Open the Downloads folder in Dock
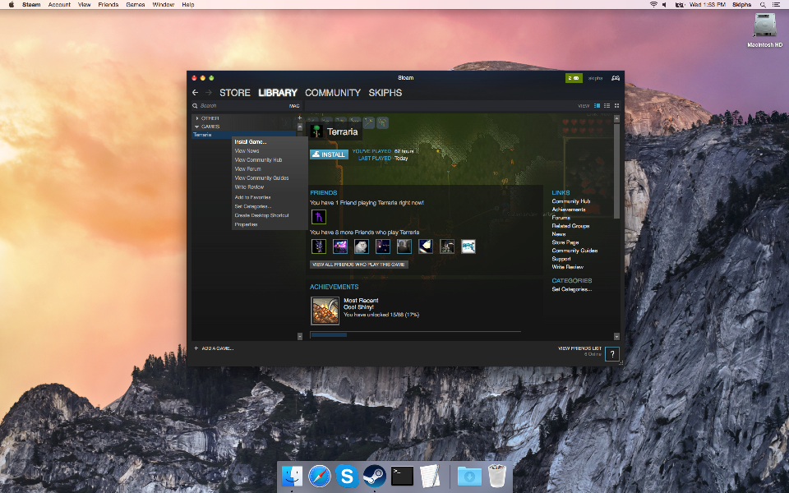 (x=469, y=476)
